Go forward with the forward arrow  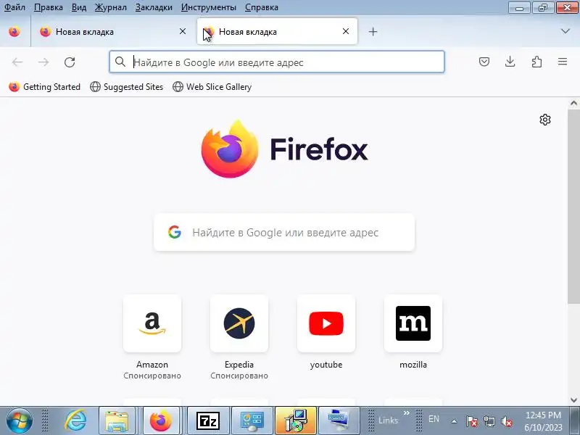pyautogui.click(x=43, y=62)
